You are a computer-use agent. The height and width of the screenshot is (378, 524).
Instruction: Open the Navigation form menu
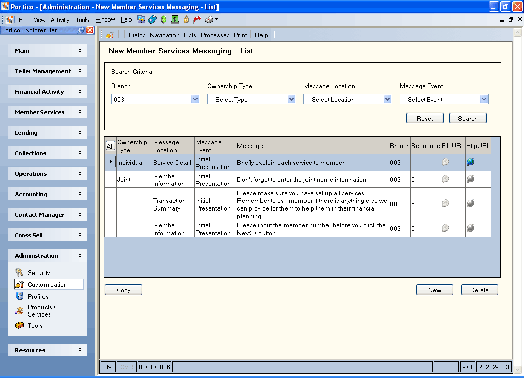click(164, 35)
